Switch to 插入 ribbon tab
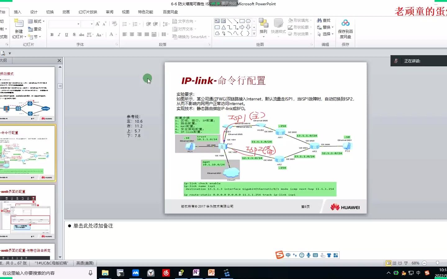Viewport: 447px width, 279px height. click(18, 12)
